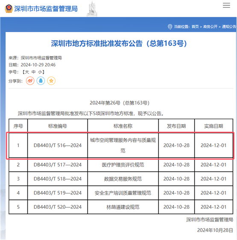
Task: Set font size to 中
Action: click(34, 72)
